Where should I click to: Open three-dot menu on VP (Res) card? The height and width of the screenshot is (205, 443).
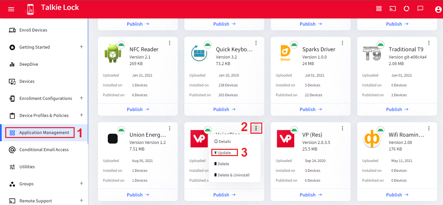[x=342, y=128]
